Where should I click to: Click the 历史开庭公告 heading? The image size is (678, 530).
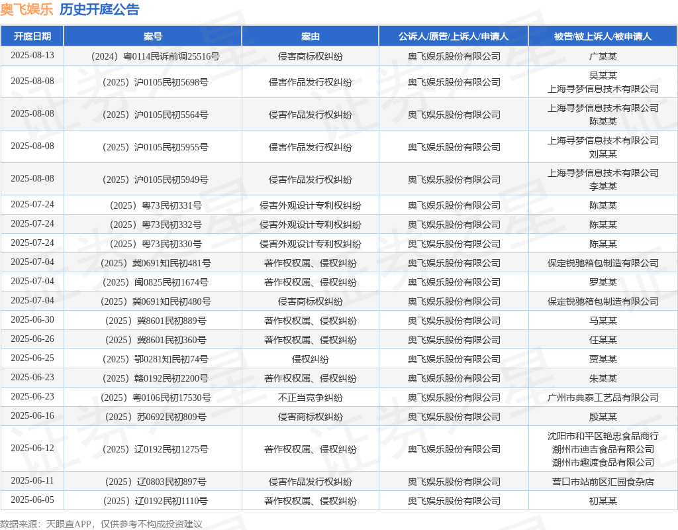(x=99, y=9)
